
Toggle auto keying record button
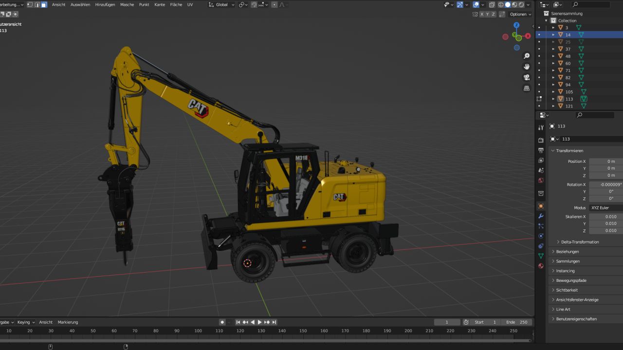tap(222, 322)
